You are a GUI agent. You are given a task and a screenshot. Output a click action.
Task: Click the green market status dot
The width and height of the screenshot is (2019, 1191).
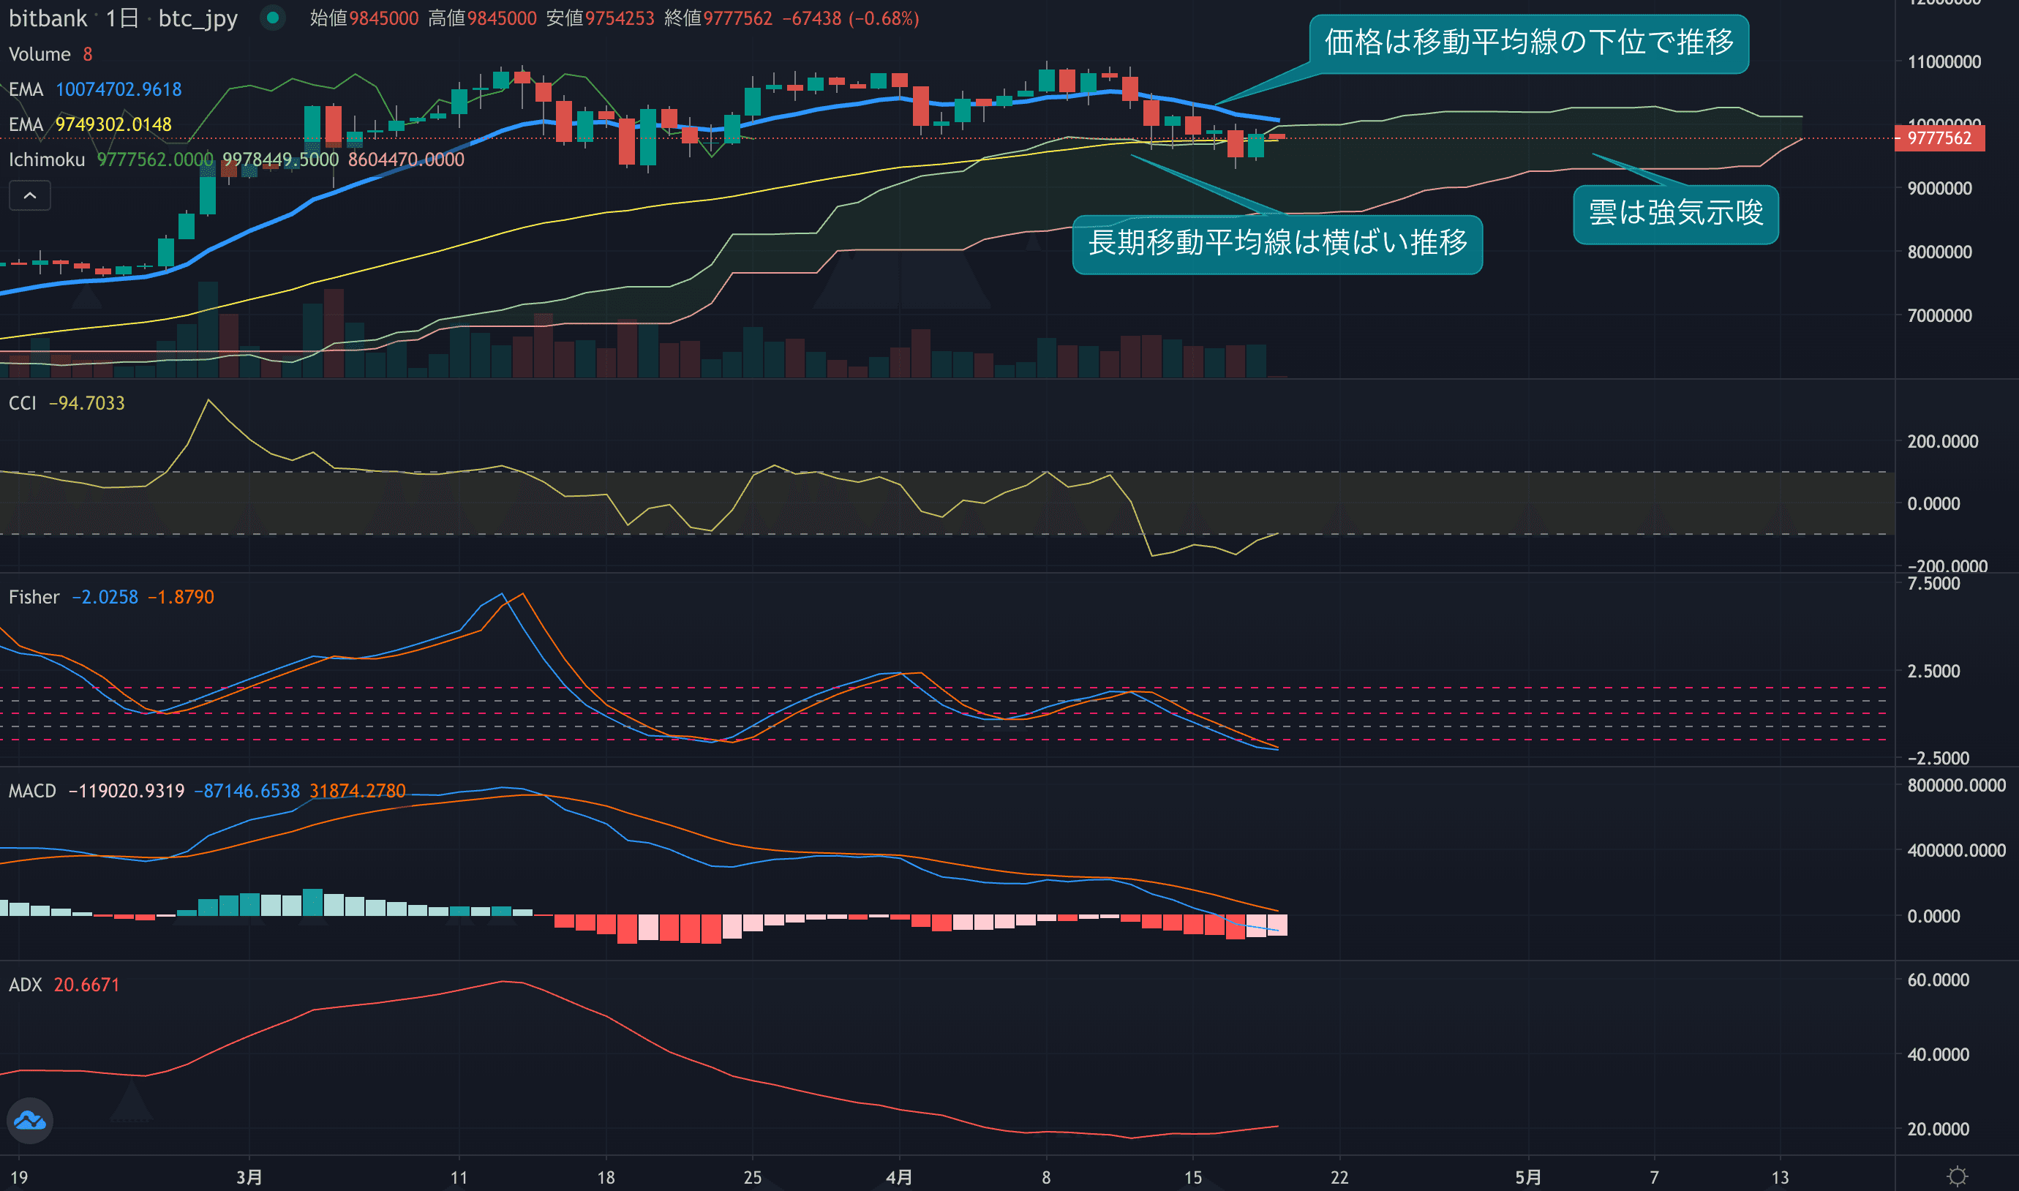[273, 18]
